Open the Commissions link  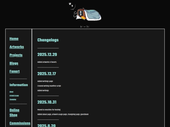coord(20,123)
